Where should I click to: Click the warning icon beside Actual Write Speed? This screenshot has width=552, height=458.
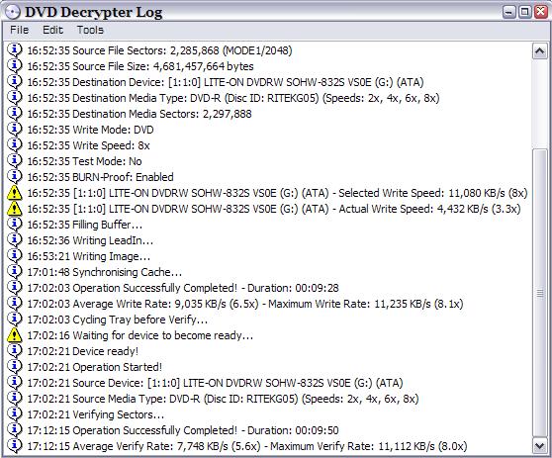pos(15,209)
